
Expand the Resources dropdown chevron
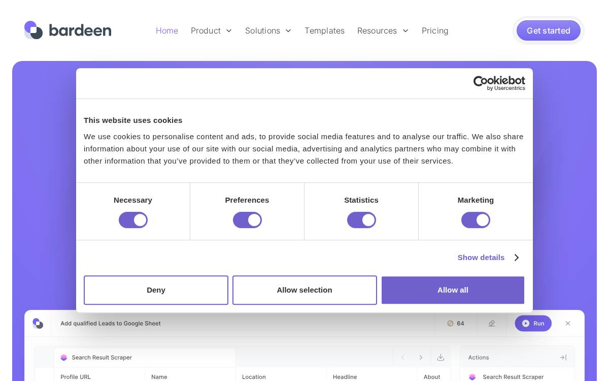pyautogui.click(x=405, y=31)
